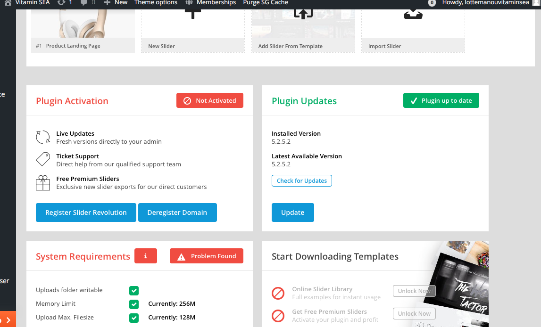Click the System Requirements heading

(83, 257)
